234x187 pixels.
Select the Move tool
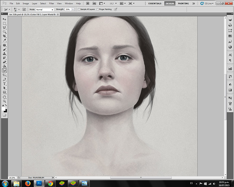(x=4, y=19)
